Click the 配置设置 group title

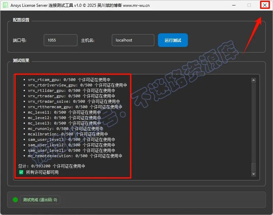21,20
